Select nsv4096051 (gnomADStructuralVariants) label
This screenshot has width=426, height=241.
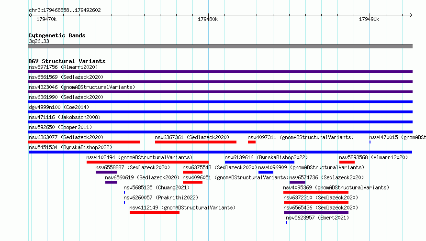pos(235,177)
